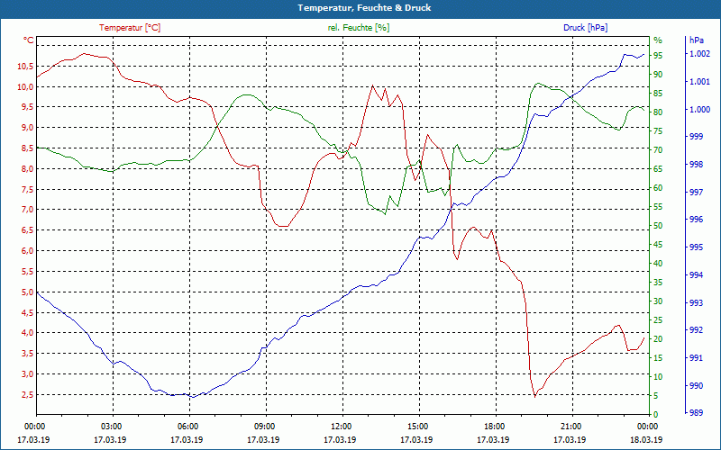This screenshot has height=450, width=721.
Task: Click the '90' humidity axis tick
Action: (658, 75)
